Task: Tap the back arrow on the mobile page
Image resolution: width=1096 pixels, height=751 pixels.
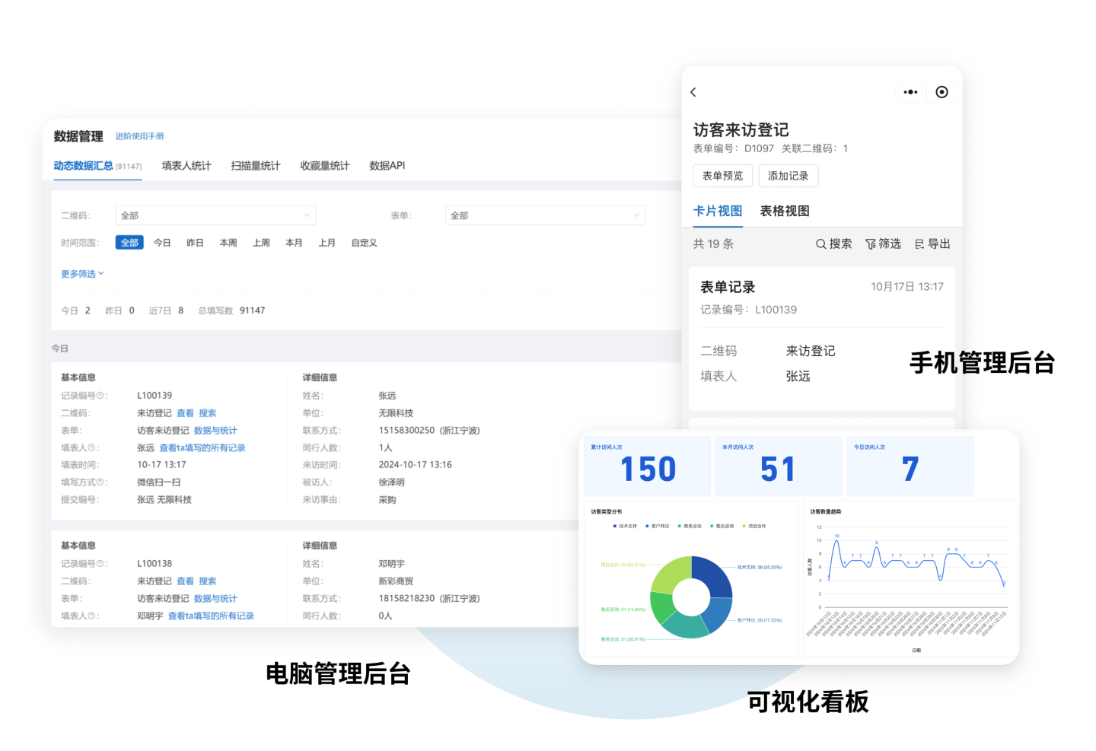Action: point(693,92)
